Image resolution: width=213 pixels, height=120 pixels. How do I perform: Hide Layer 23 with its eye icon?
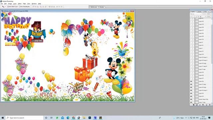point(191,96)
